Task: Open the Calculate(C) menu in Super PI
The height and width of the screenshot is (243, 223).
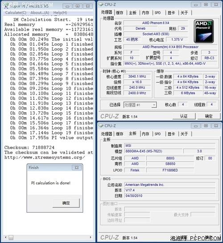Action: point(16,12)
